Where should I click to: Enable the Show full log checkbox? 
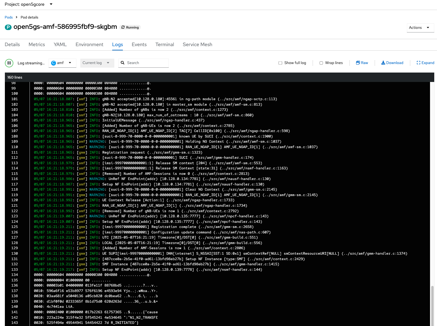pos(280,63)
